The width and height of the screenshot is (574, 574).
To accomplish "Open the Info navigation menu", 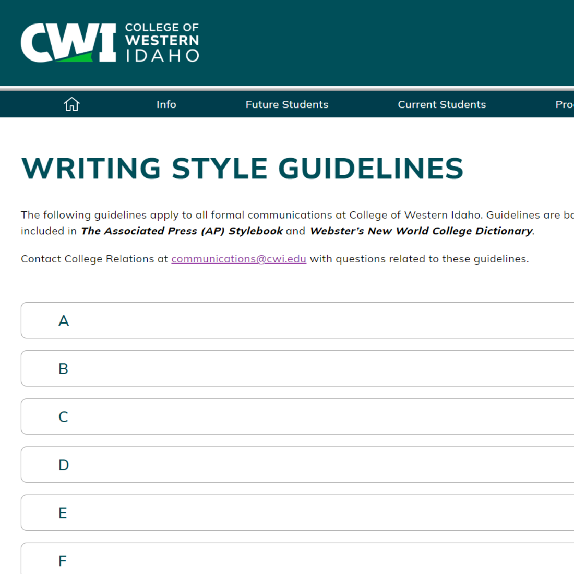I will tap(166, 104).
